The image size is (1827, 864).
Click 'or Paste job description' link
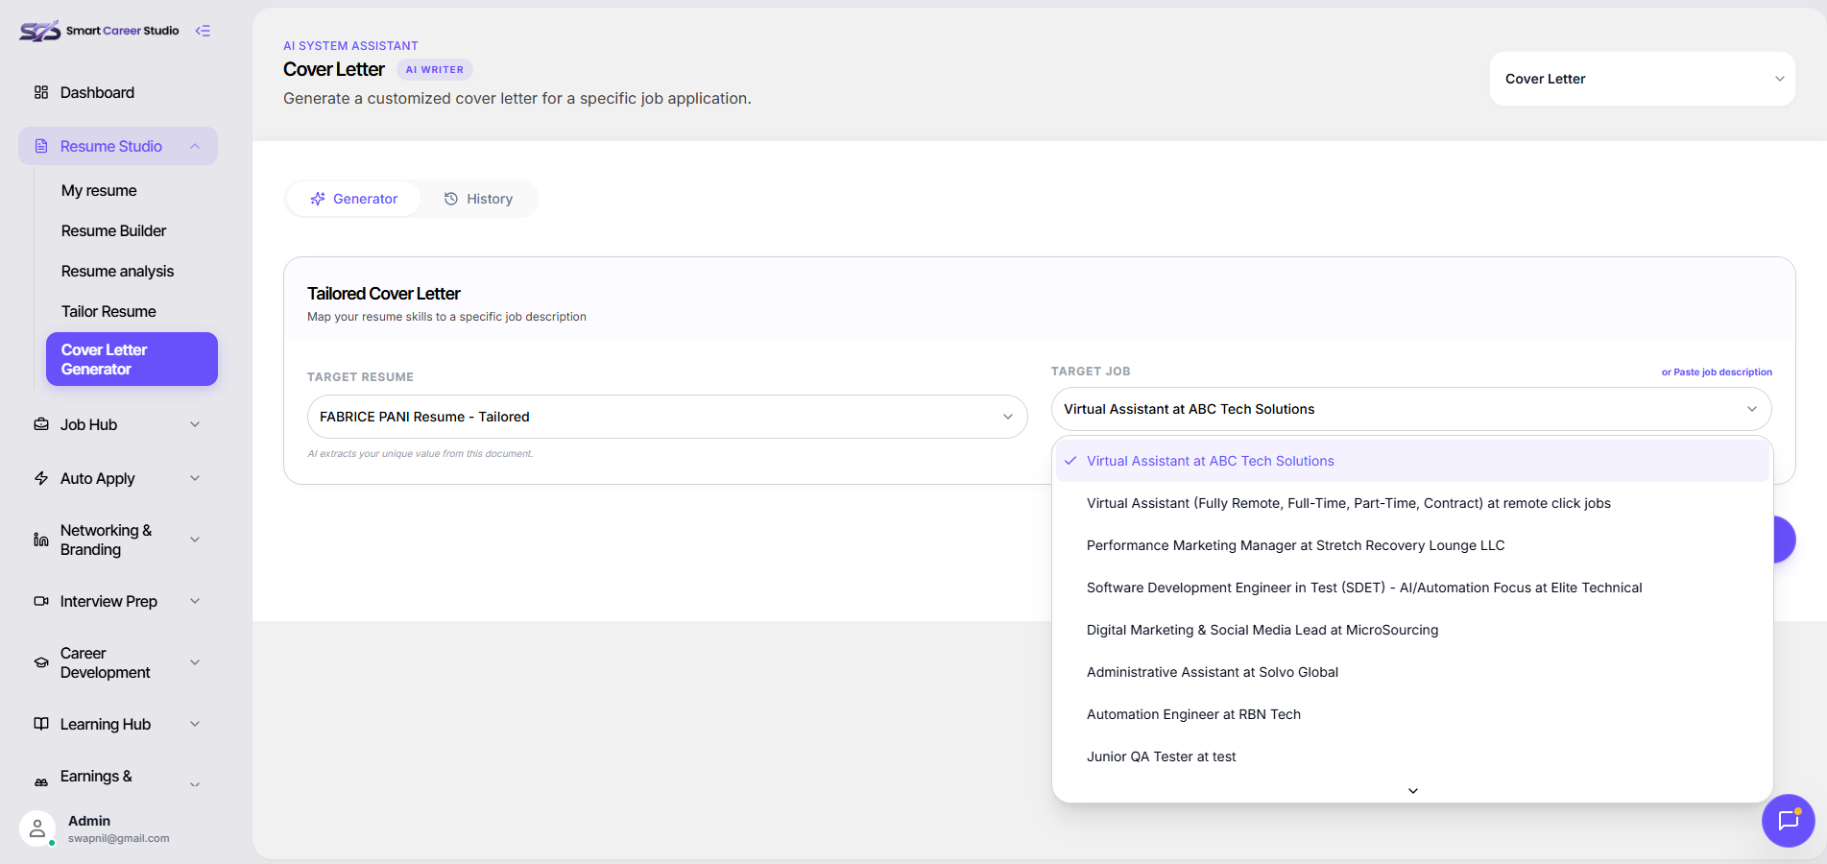coord(1717,372)
